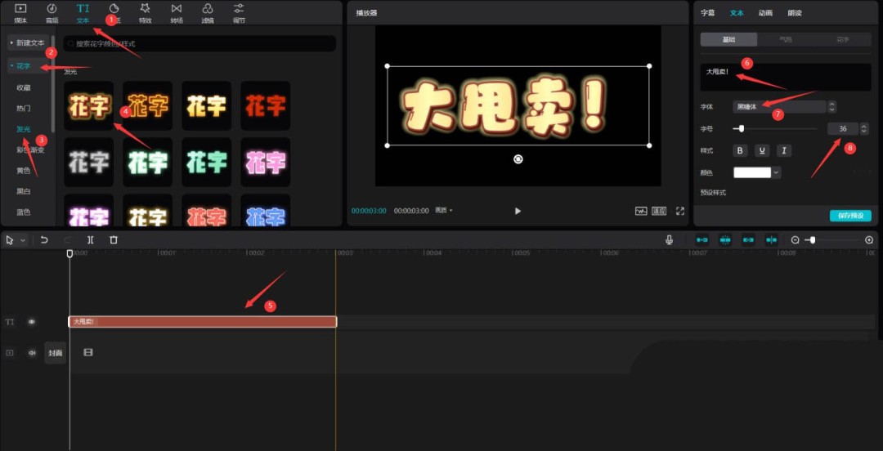Image resolution: width=883 pixels, height=451 pixels.
Task: Toggle main track magnet snapping
Action: [x=702, y=240]
